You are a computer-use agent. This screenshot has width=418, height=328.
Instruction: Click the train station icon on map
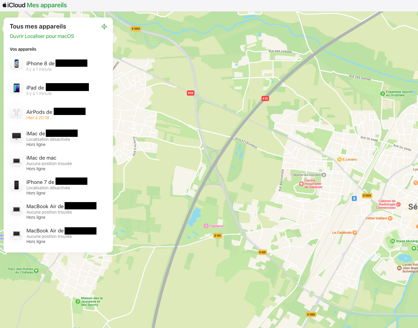click(354, 198)
